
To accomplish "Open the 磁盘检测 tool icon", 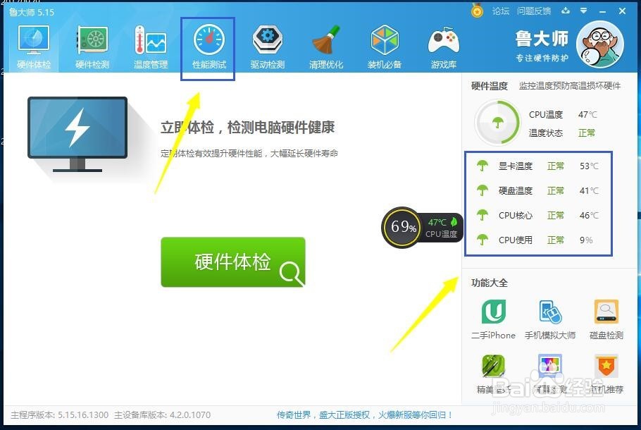I will [x=606, y=312].
